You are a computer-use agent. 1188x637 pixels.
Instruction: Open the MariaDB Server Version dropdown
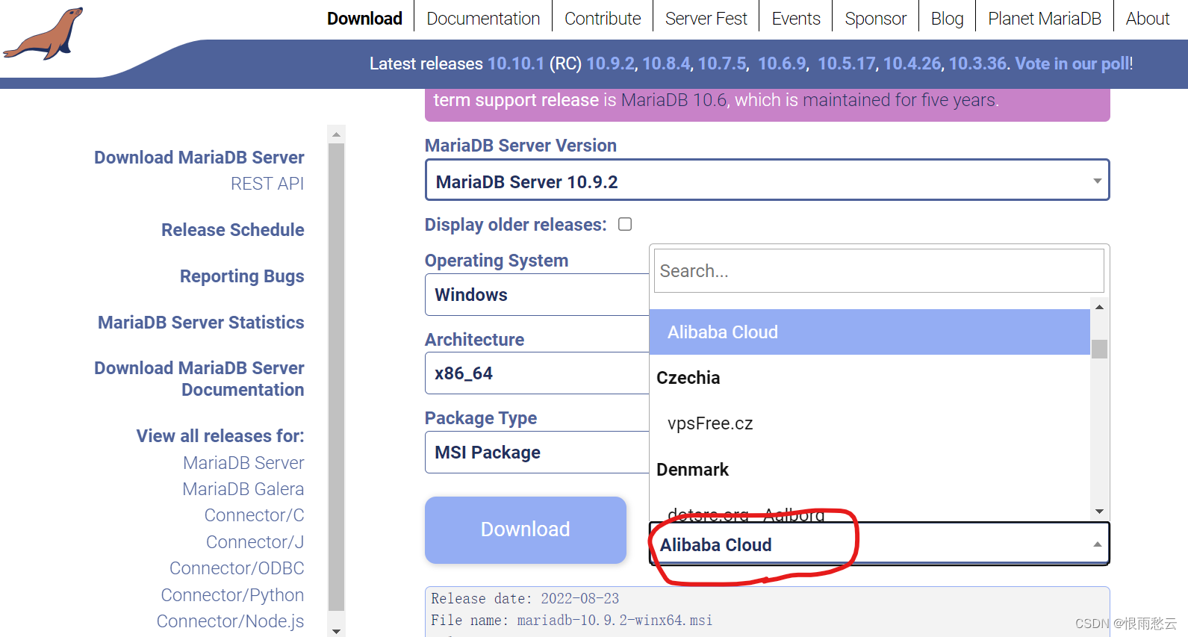pos(767,180)
